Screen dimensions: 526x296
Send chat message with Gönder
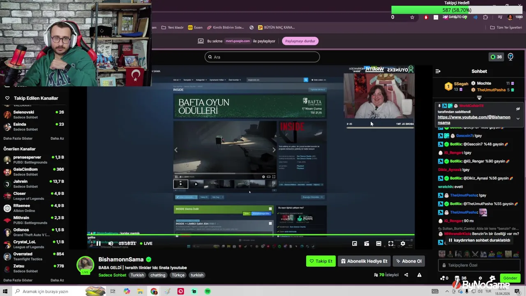(510, 278)
